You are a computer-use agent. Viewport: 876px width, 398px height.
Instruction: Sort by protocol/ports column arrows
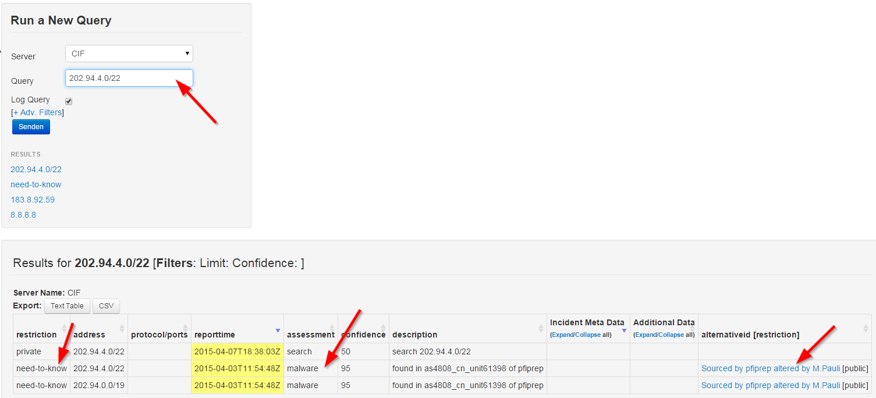[185, 328]
